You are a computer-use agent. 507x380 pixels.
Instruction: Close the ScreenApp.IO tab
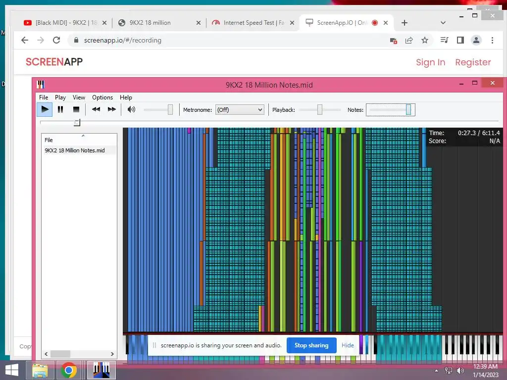point(385,23)
